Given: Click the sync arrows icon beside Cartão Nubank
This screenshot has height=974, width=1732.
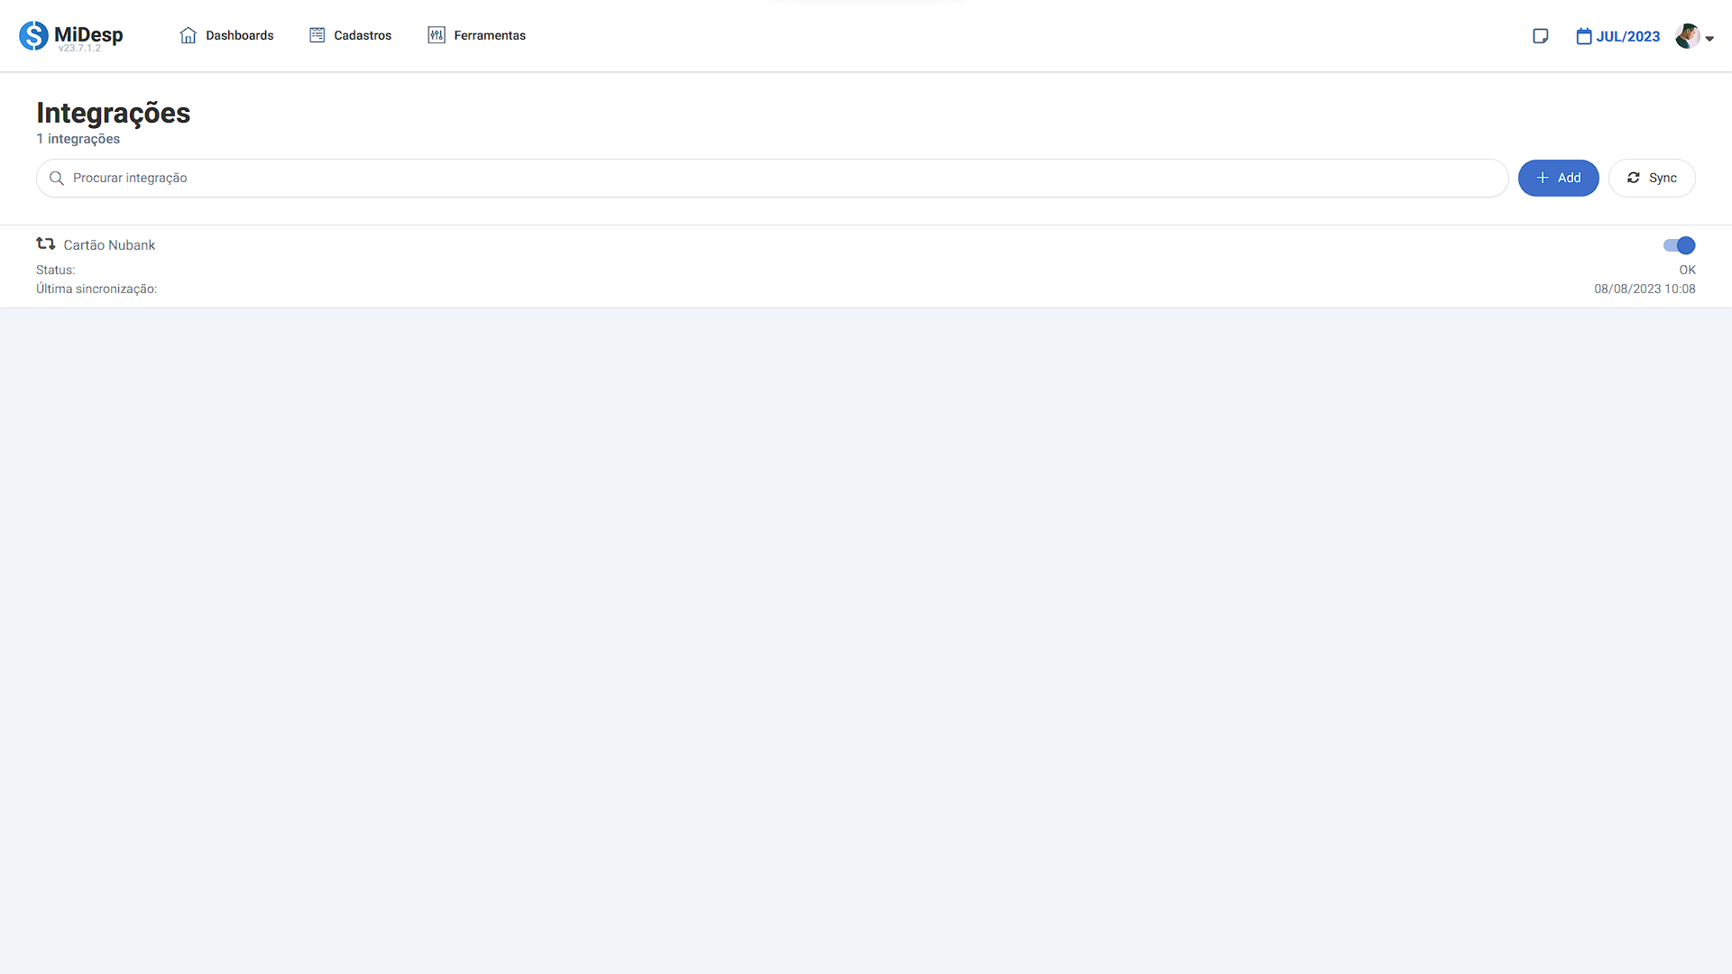Looking at the screenshot, I should (45, 244).
